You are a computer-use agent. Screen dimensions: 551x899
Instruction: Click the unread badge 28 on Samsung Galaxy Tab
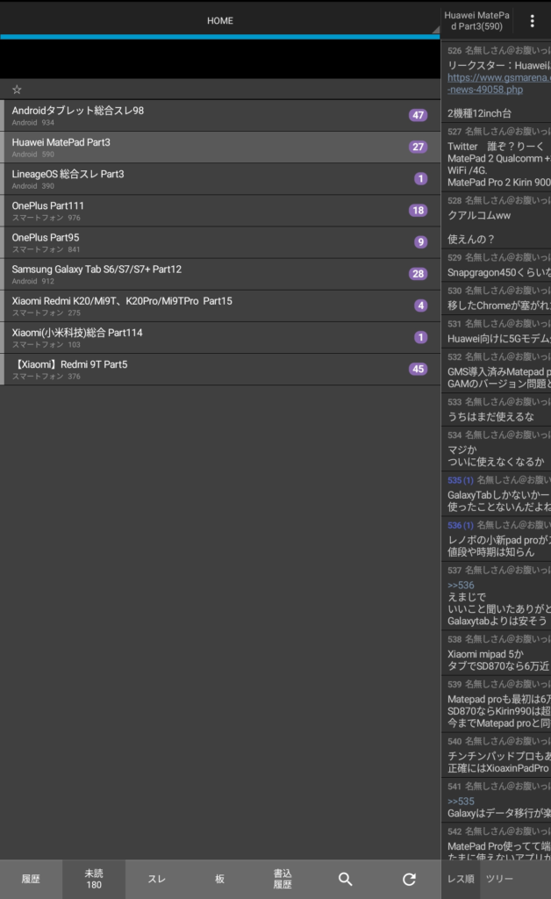418,274
